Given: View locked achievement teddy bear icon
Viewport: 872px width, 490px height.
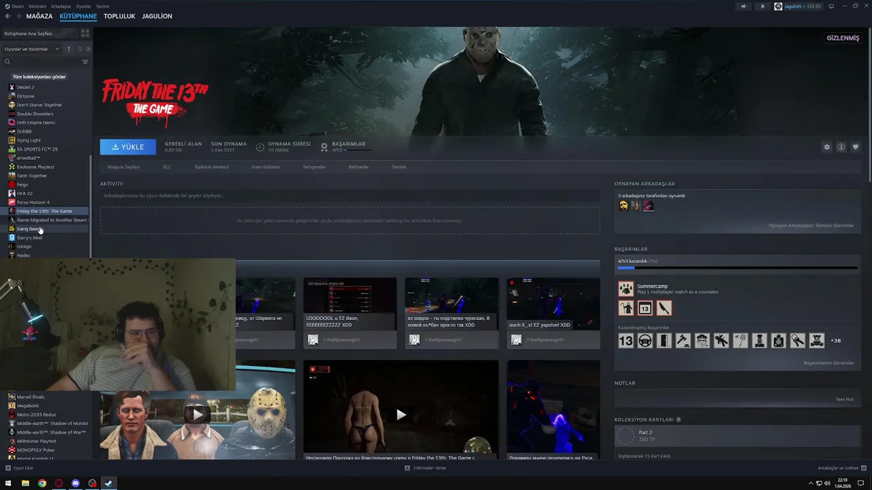Looking at the screenshot, I should coord(817,341).
